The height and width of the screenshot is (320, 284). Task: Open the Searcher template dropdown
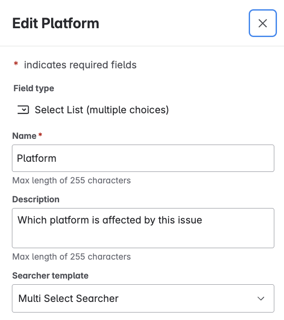pos(143,298)
